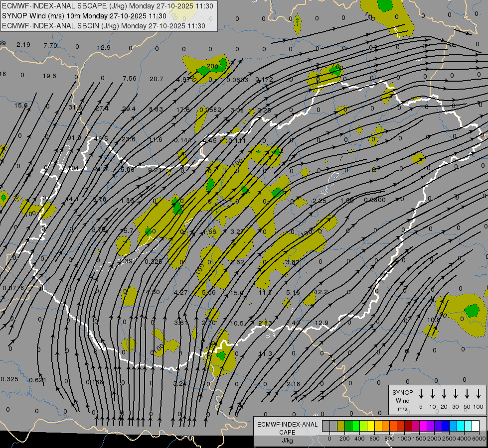488x448 pixels.
Task: Click the map value 23.6
Action: click(129, 139)
